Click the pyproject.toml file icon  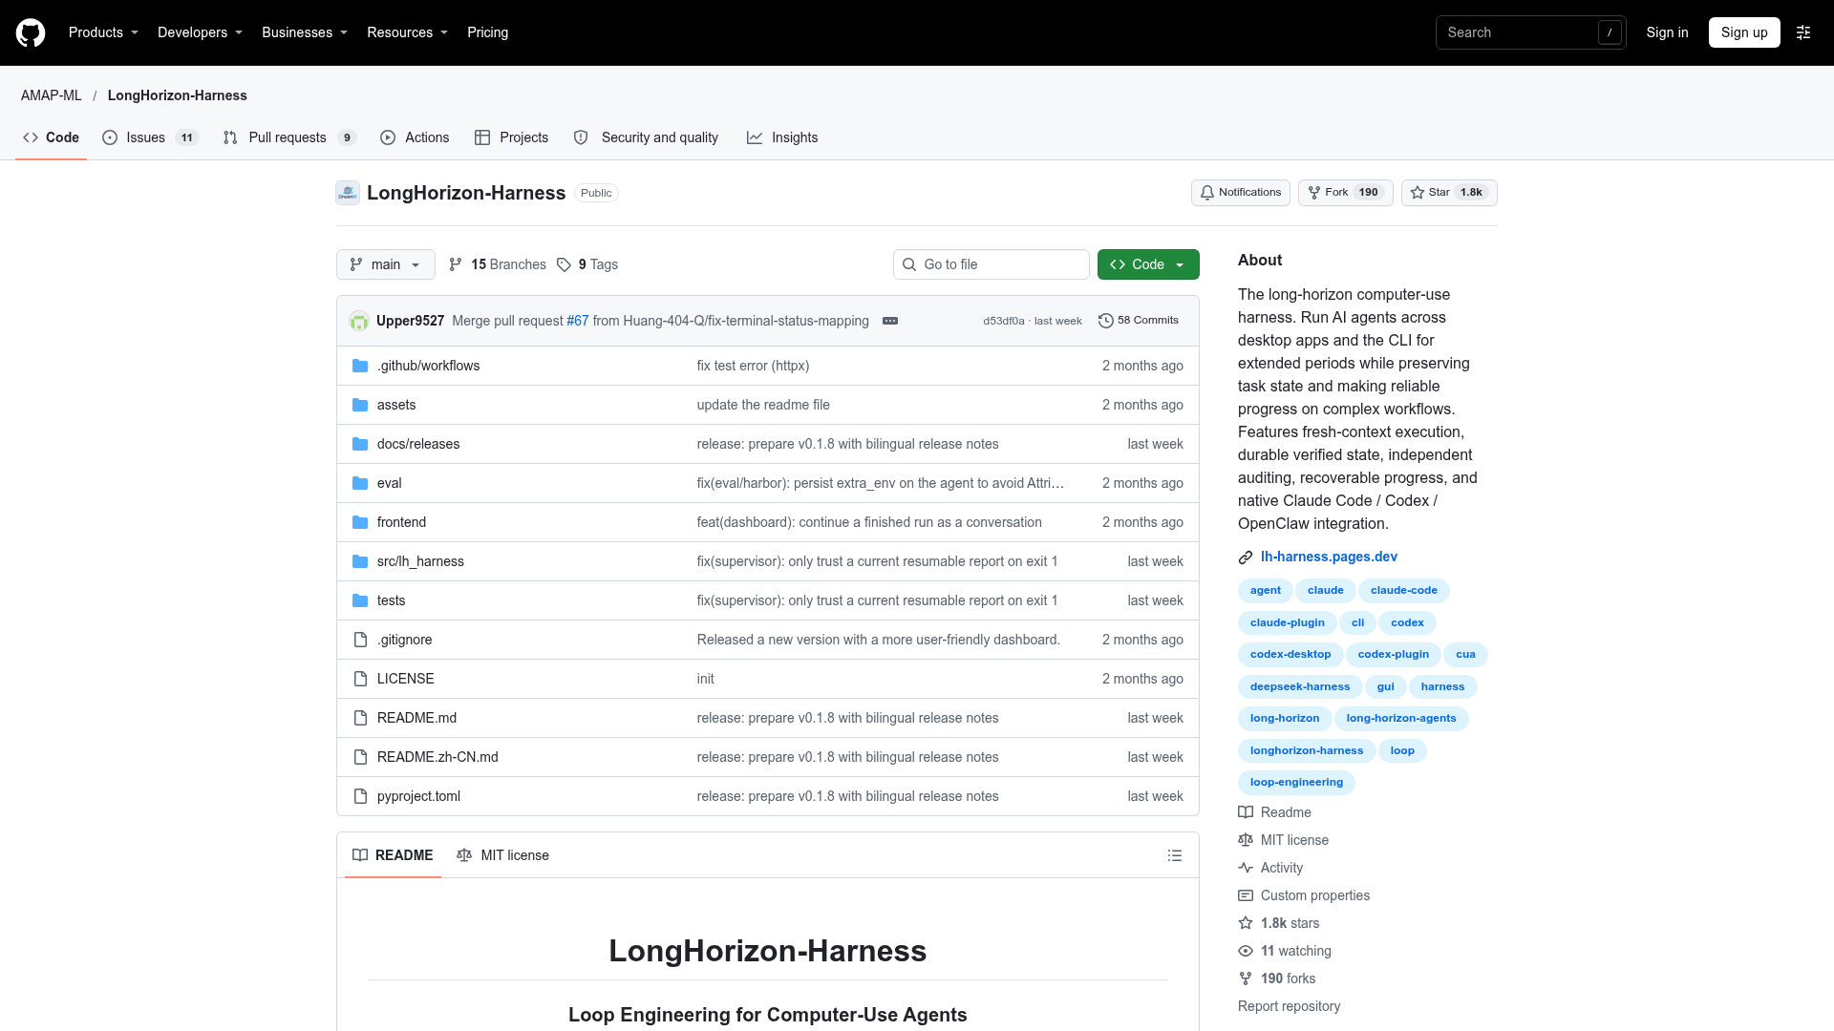[360, 796]
